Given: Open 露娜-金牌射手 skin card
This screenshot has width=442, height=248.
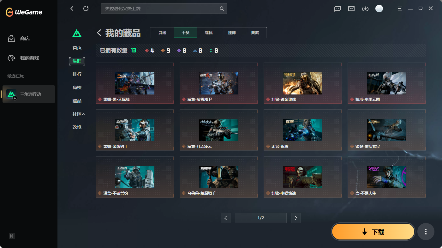Looking at the screenshot, I should [x=135, y=130].
